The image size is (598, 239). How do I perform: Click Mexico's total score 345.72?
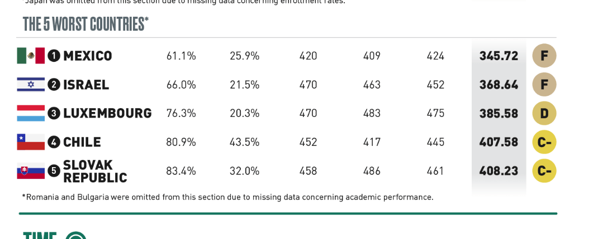(499, 56)
